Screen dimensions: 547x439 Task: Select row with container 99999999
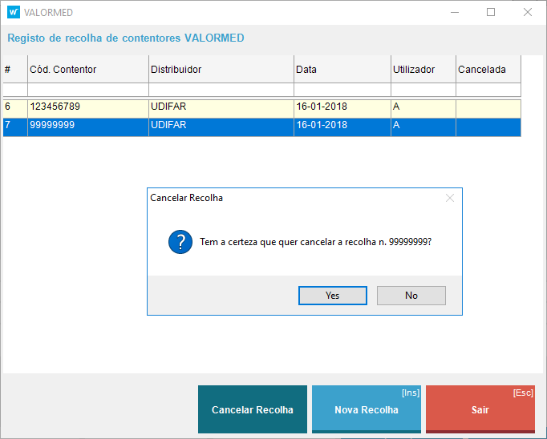88,126
